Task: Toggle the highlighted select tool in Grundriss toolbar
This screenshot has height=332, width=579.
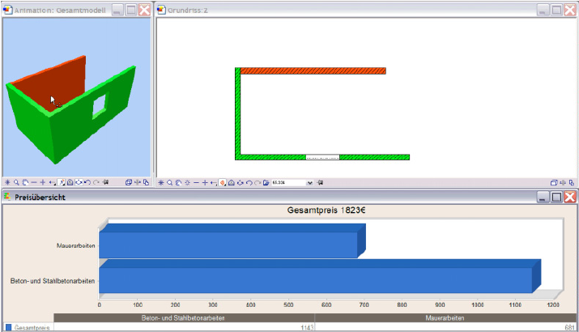Action: click(222, 183)
